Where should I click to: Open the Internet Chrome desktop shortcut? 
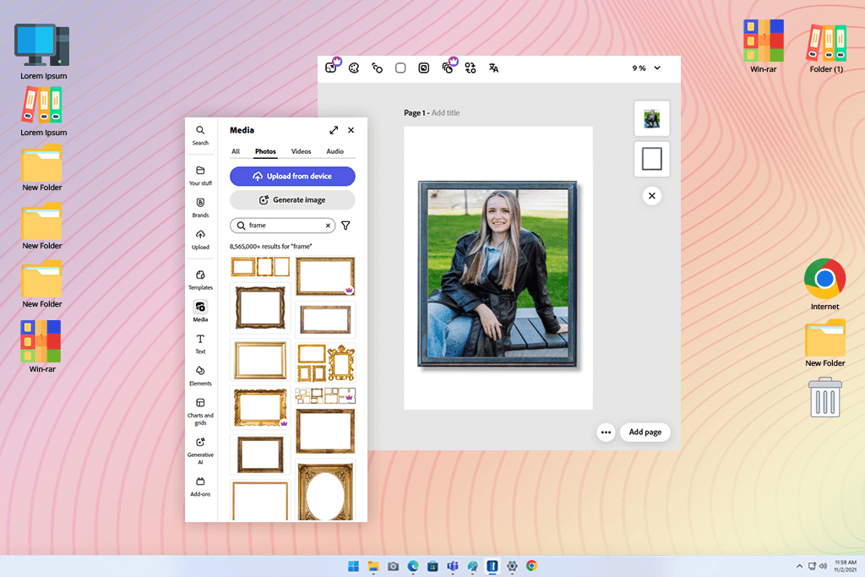[824, 285]
